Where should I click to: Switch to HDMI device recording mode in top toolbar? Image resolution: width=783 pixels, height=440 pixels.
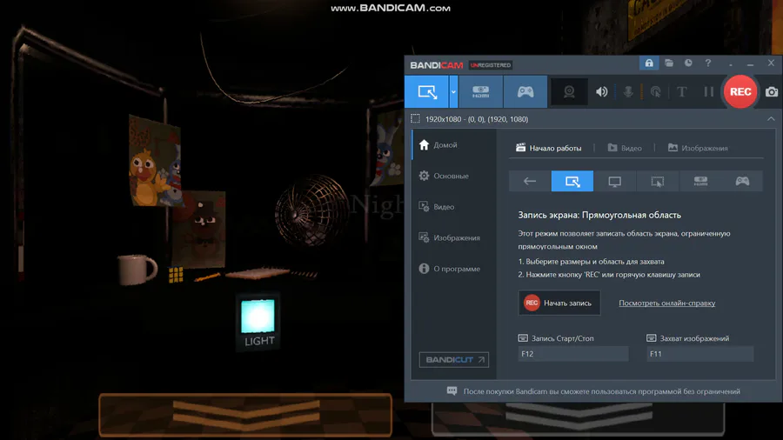480,92
